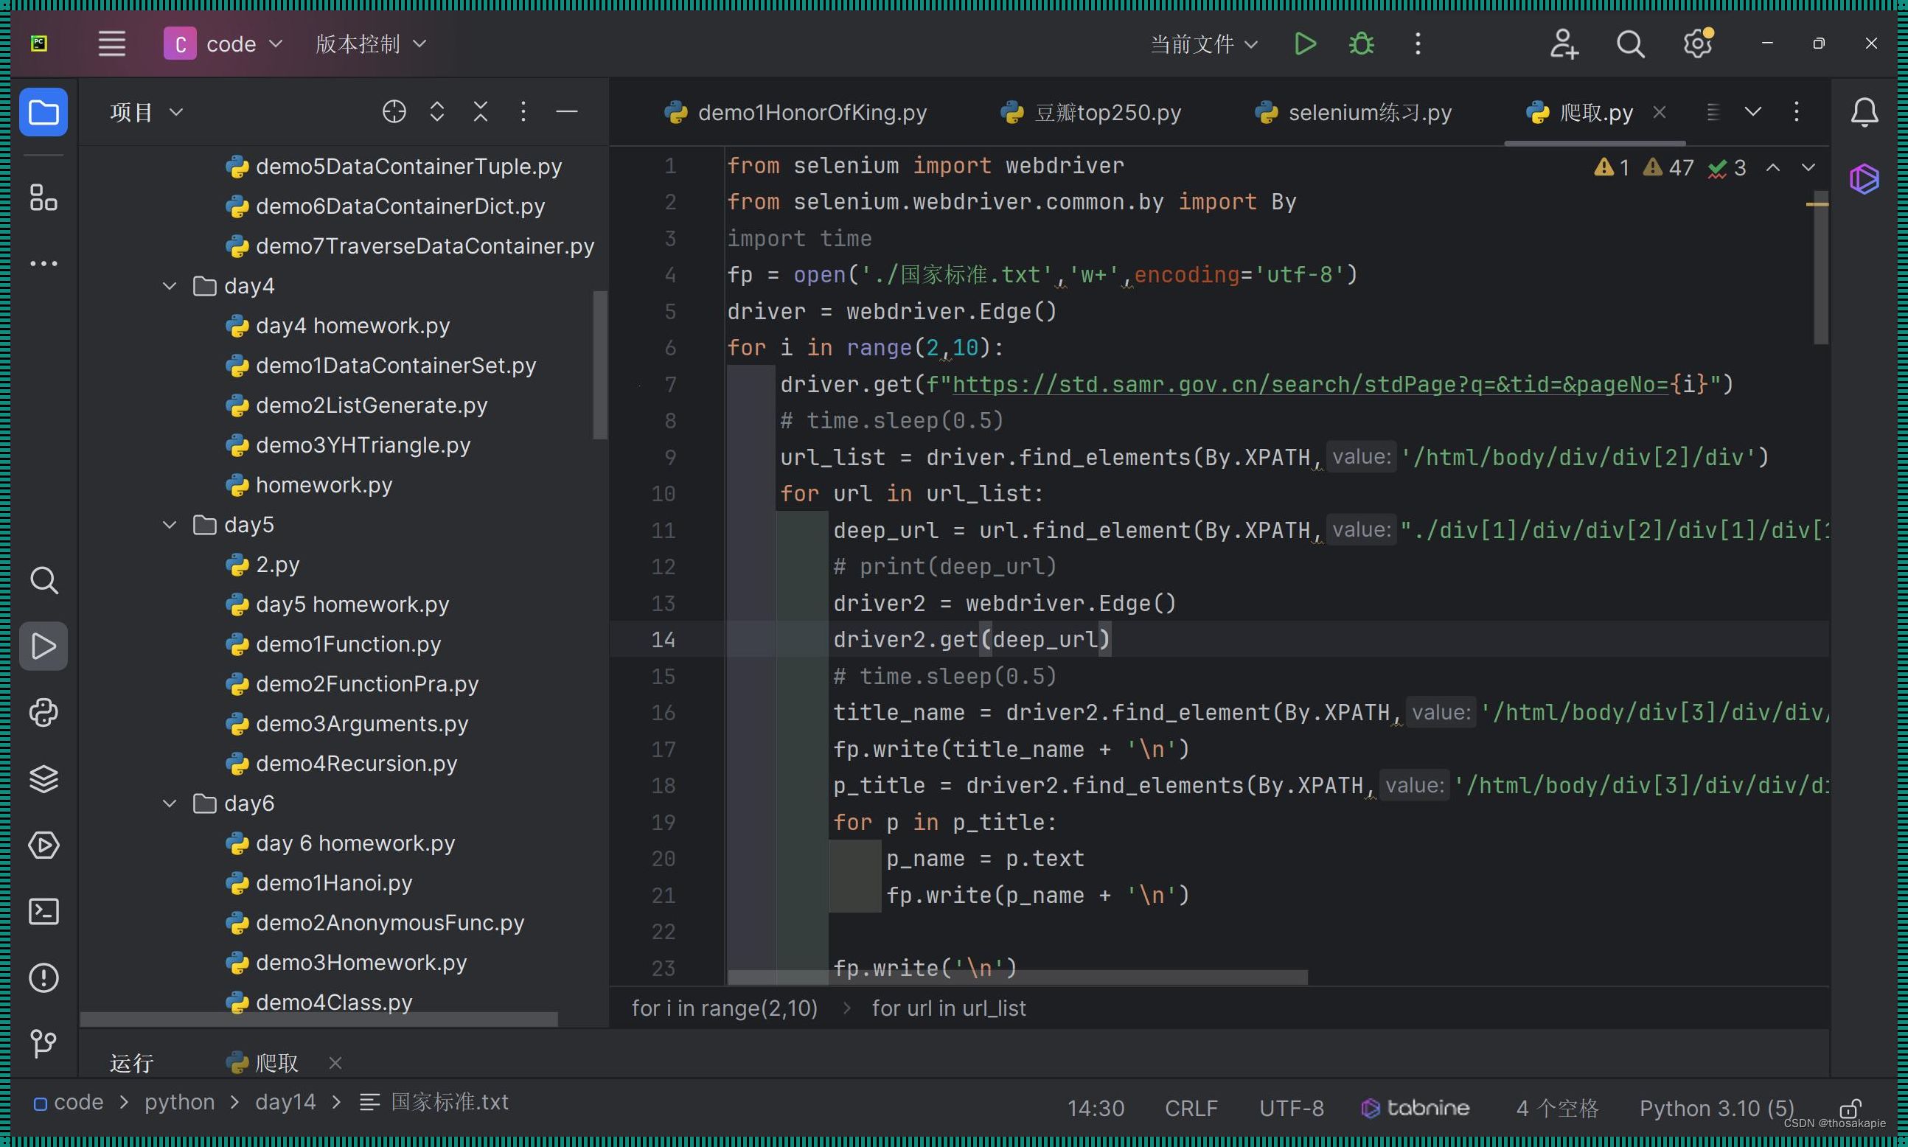
Task: Toggle read-only lock icon in status bar
Action: [x=1850, y=1109]
